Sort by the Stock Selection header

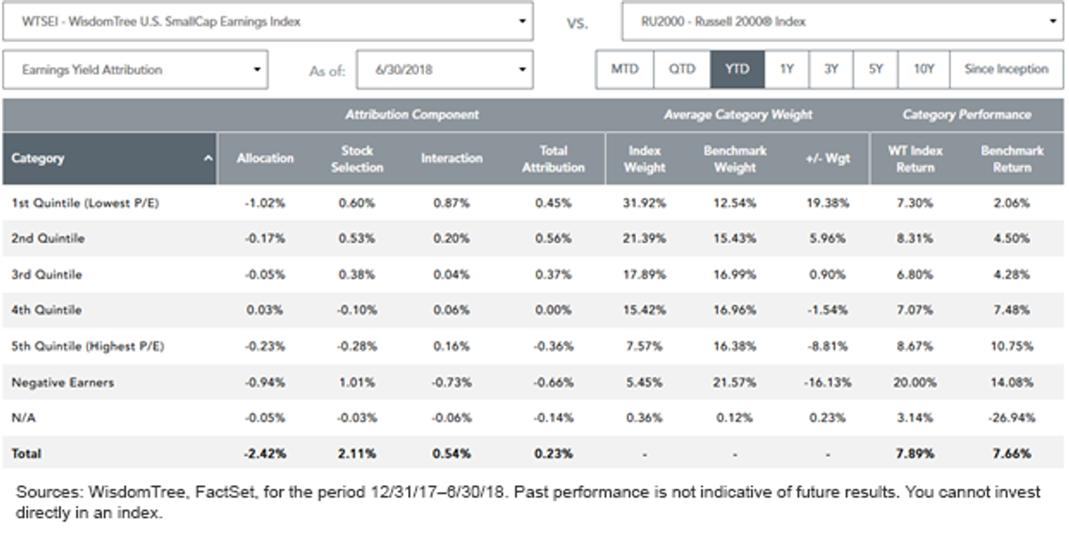coord(357,158)
